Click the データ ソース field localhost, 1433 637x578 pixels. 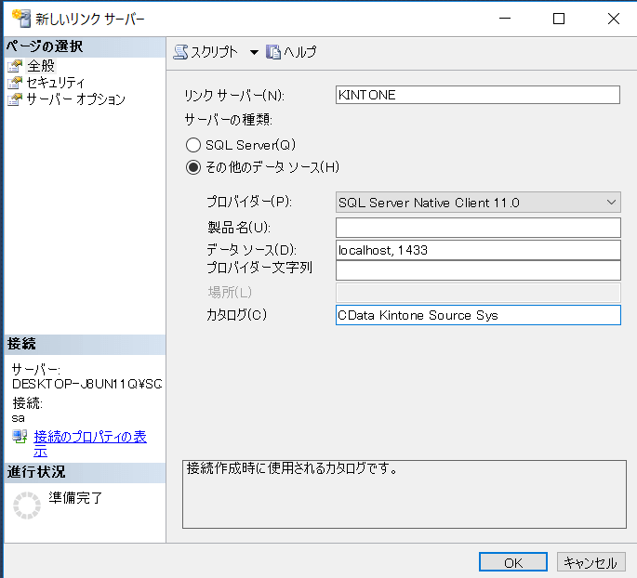pyautogui.click(x=478, y=250)
